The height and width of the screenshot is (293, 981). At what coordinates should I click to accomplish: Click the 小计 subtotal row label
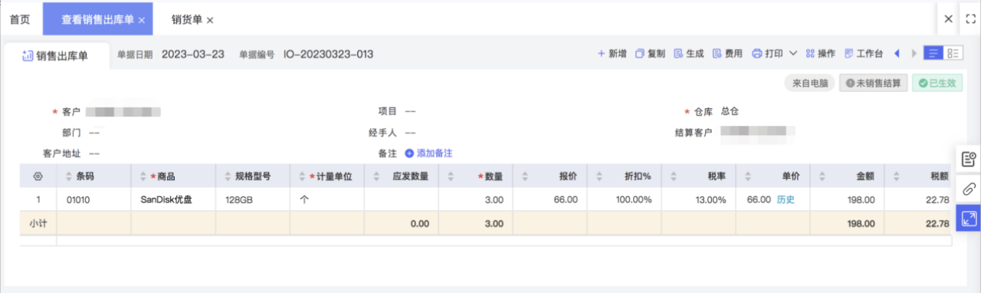tap(38, 224)
